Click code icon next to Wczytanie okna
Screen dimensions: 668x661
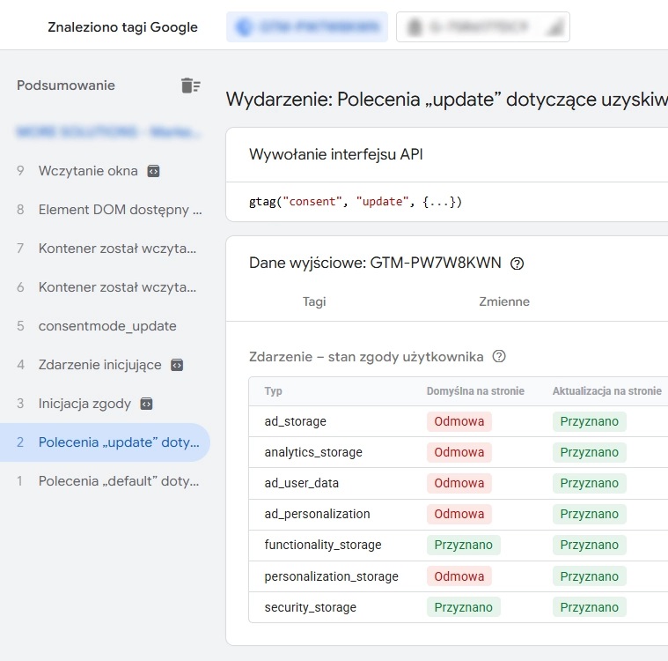point(153,171)
